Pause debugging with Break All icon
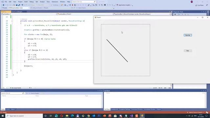 [x=70, y=5]
